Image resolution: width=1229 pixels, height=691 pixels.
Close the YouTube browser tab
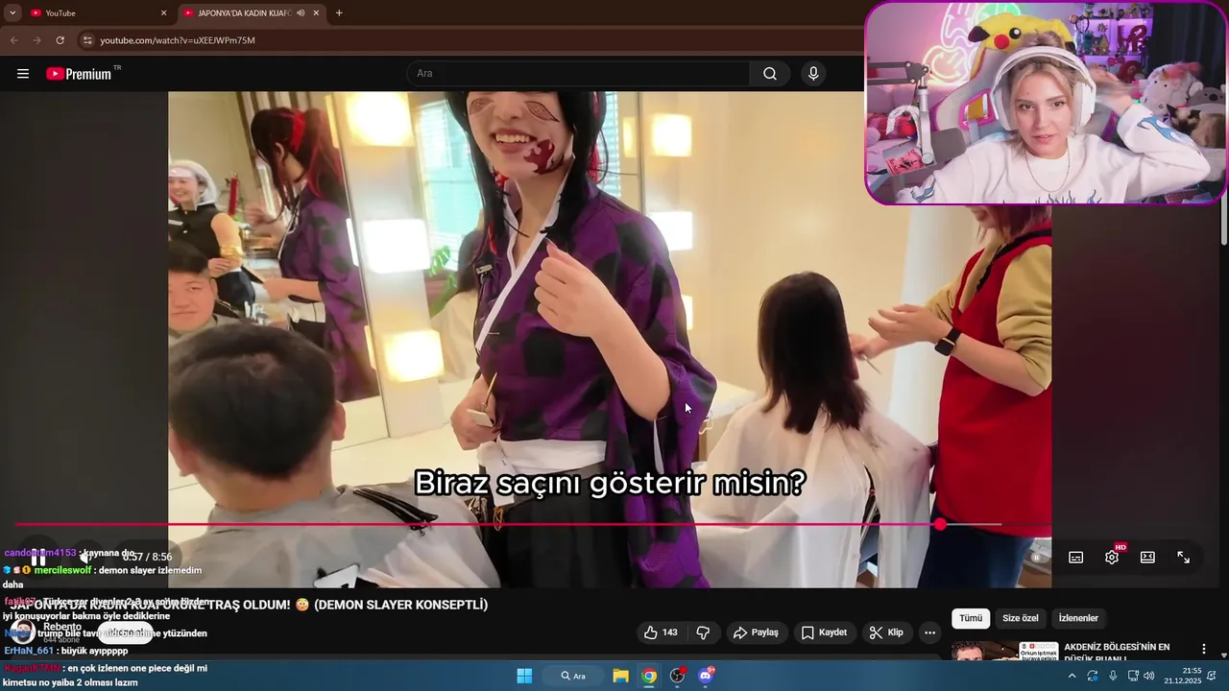[x=163, y=12]
